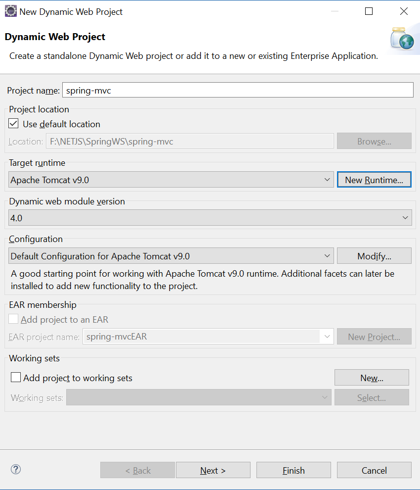Open the Target runtime dropdown
Screen dimensions: 420x490
pos(327,180)
